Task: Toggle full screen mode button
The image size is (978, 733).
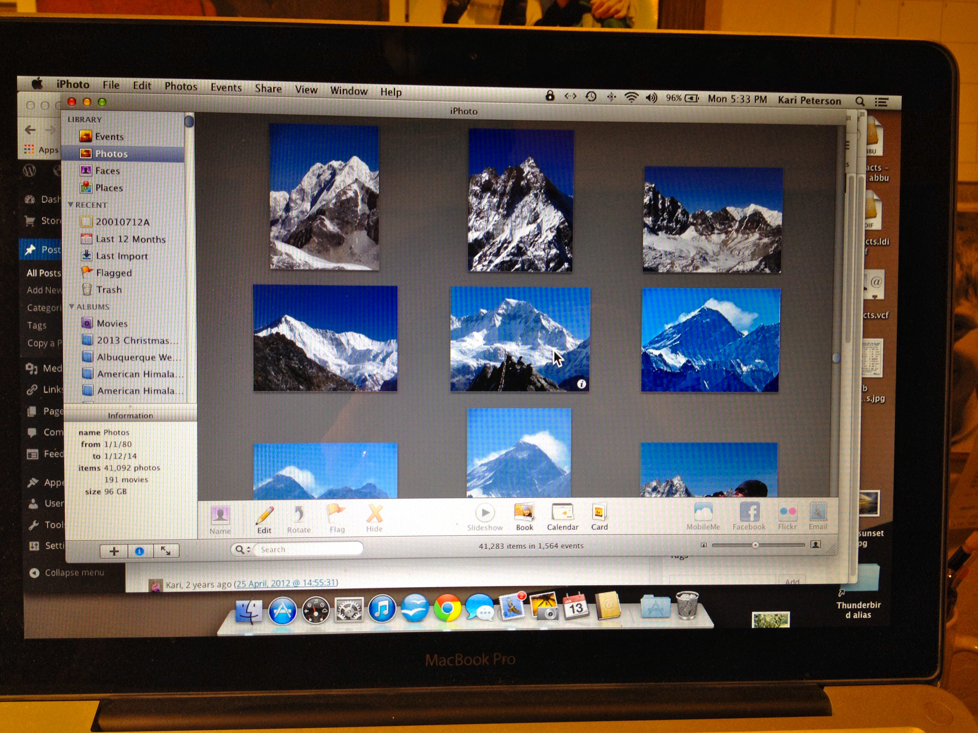Action: (x=165, y=551)
